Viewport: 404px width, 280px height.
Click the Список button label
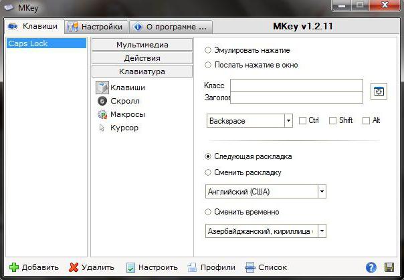[273, 268]
